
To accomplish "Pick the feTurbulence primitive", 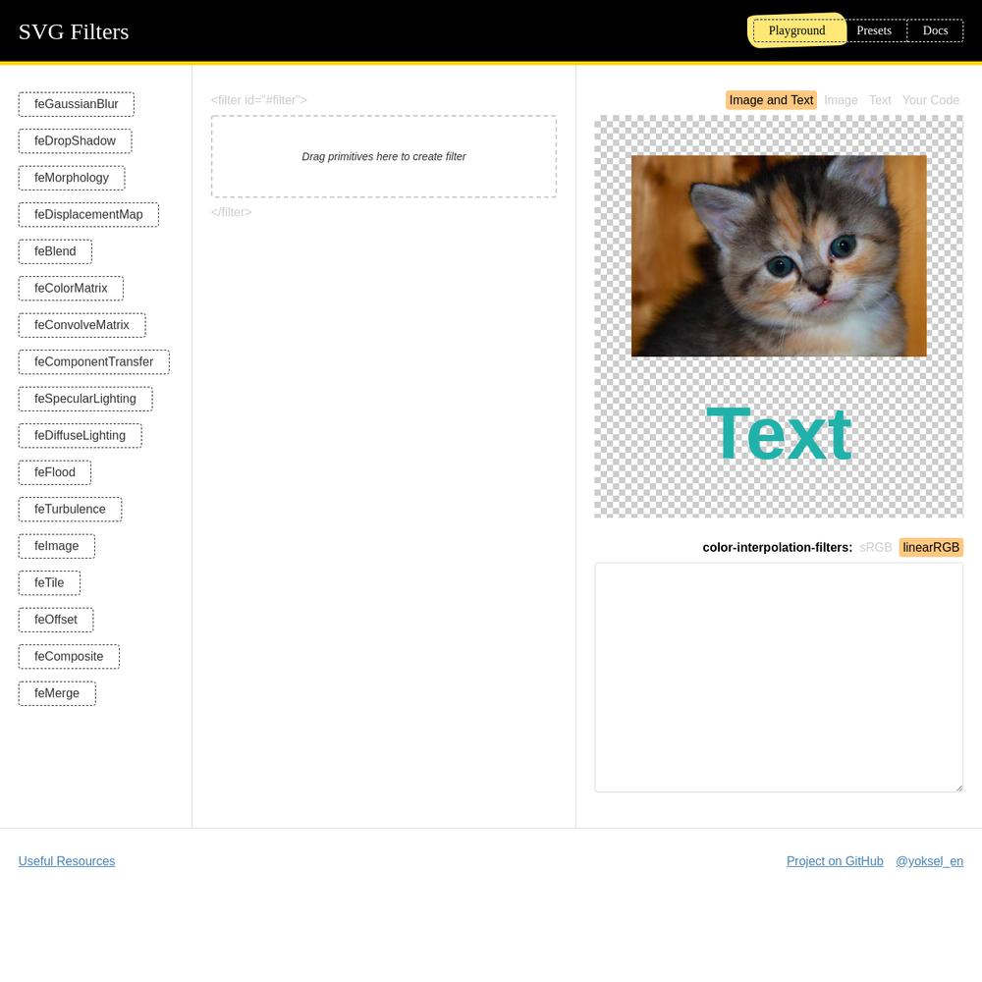I will pos(70,509).
